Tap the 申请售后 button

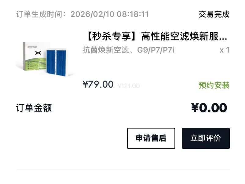tap(151, 138)
